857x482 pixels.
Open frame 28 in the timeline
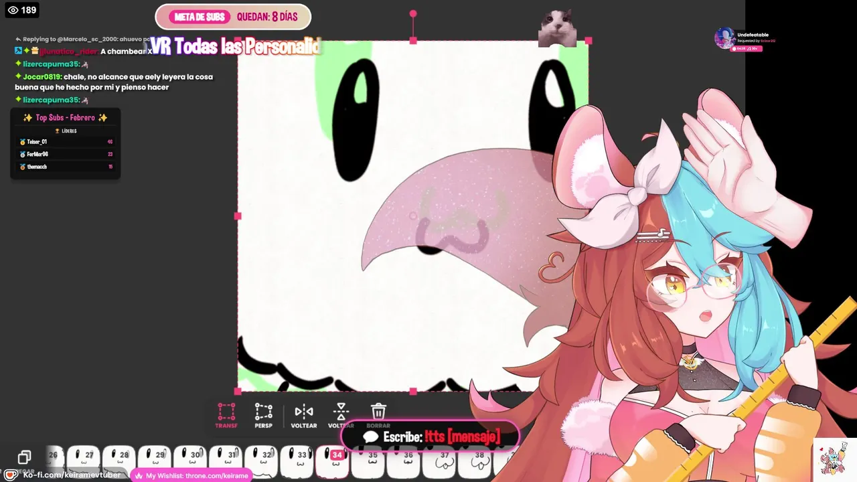tap(119, 461)
